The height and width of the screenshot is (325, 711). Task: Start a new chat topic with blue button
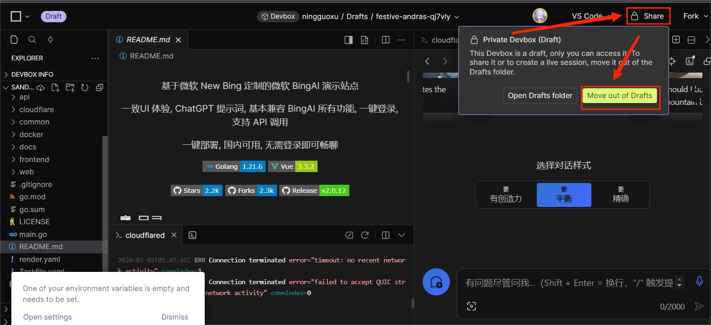tap(436, 282)
